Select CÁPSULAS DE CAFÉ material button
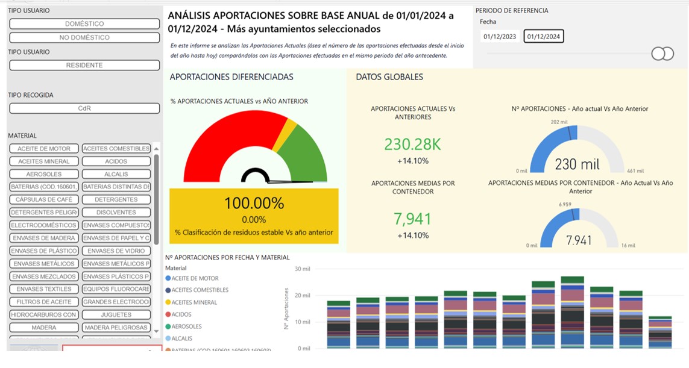The image size is (689, 368). [x=44, y=199]
